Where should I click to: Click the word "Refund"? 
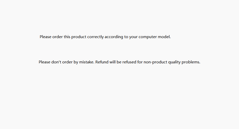coord(102,62)
